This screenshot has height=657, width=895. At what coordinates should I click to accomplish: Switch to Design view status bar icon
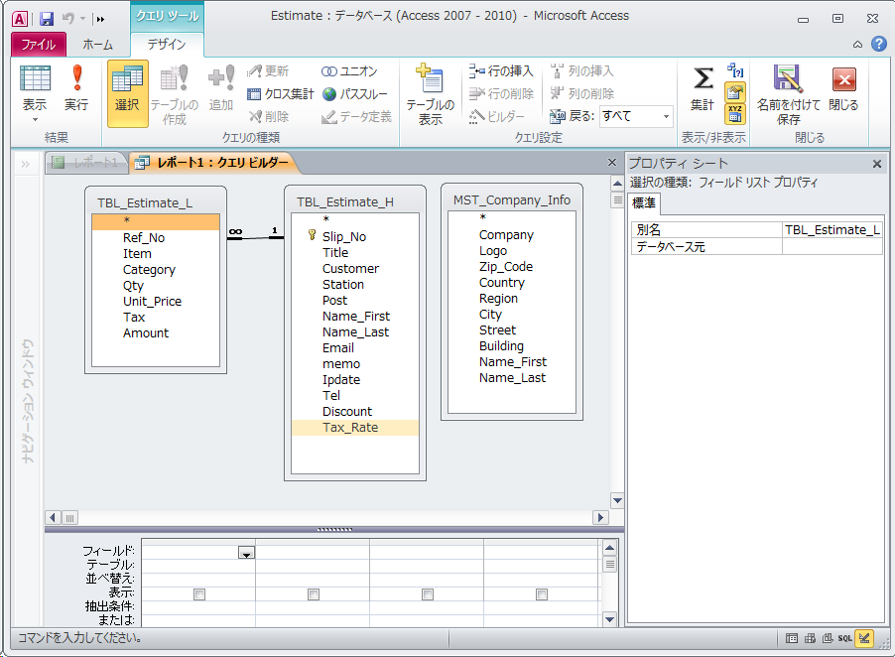click(864, 638)
